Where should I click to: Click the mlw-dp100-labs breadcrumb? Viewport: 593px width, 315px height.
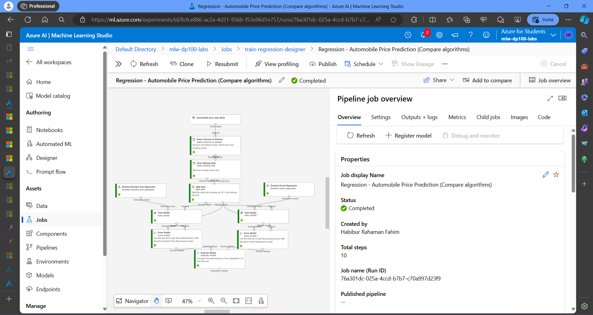pos(189,49)
